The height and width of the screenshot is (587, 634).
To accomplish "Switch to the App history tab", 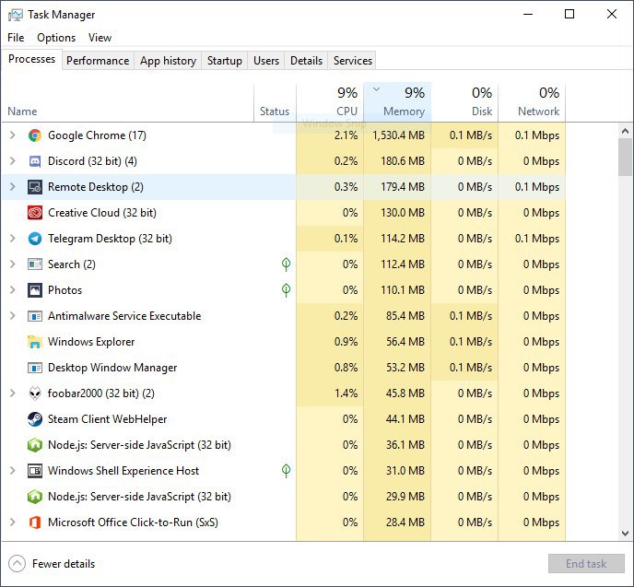I will (x=168, y=61).
